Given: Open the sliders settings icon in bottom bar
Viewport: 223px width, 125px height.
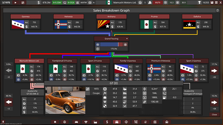Looking at the screenshot, I should [136, 122].
